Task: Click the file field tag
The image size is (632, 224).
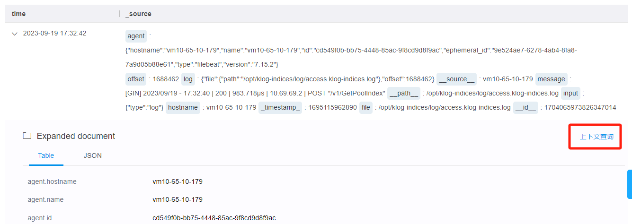Action: [366, 107]
